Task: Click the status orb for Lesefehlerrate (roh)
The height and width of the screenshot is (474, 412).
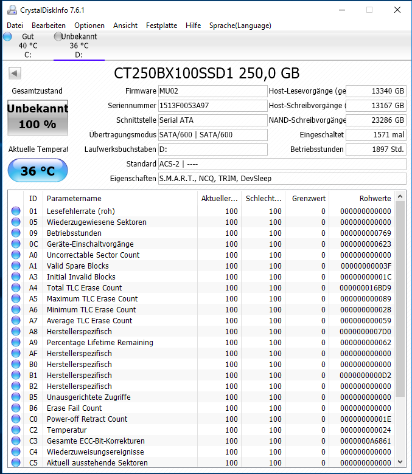Action: [16, 211]
